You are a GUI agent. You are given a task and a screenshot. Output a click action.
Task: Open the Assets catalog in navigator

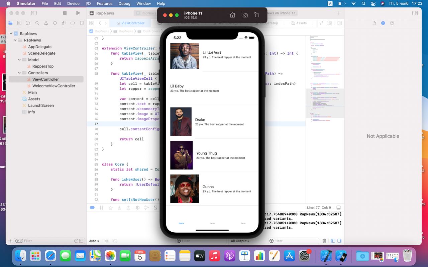coord(34,99)
